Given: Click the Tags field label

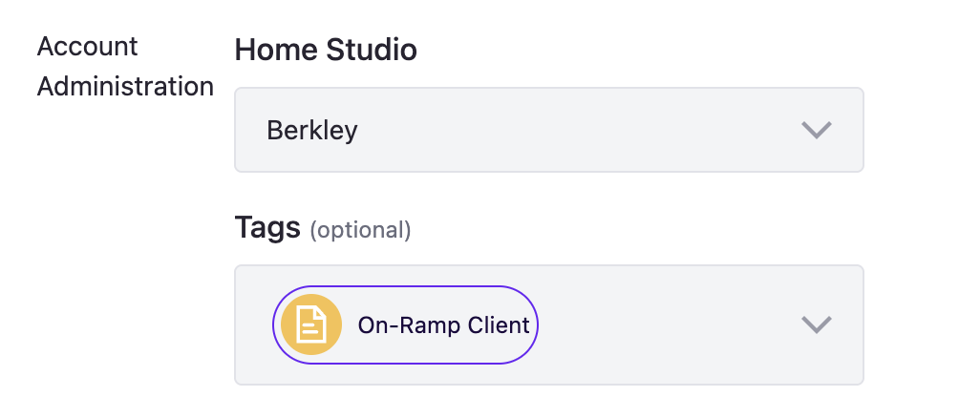Looking at the screenshot, I should (x=267, y=228).
